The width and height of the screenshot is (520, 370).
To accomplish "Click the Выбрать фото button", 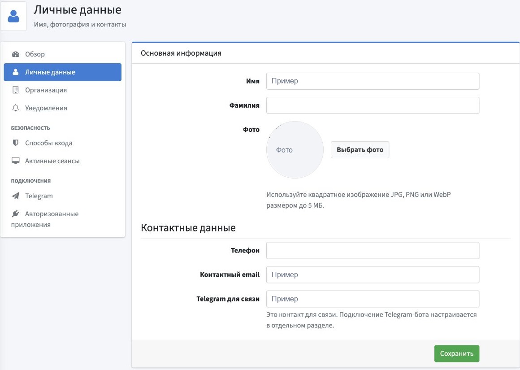I will (x=360, y=150).
